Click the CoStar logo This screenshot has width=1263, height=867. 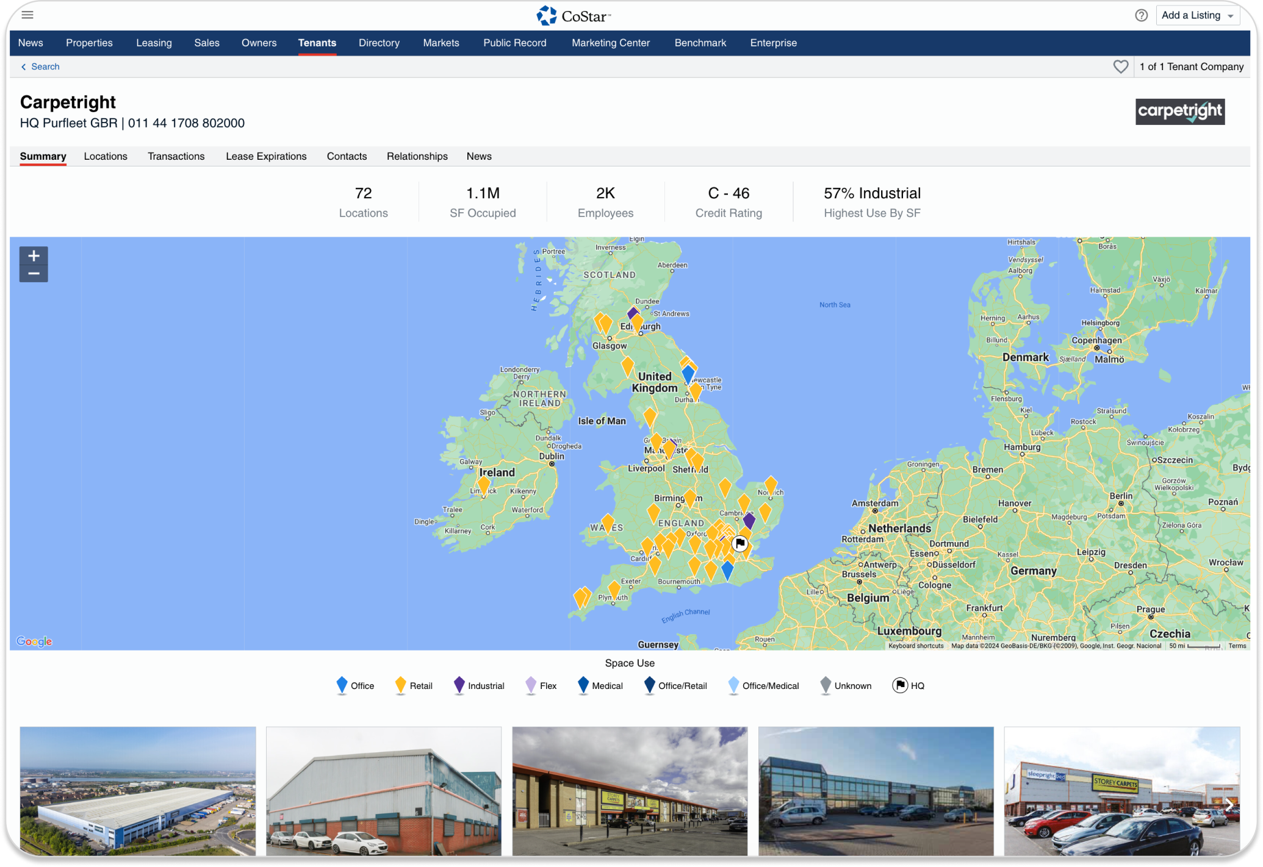point(574,16)
